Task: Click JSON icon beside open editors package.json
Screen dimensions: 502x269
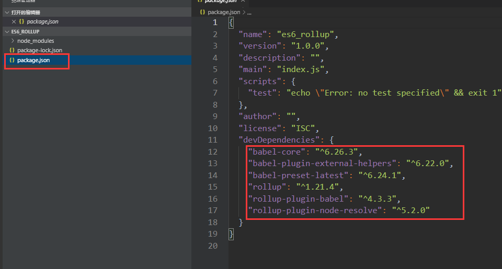Action: [x=21, y=22]
